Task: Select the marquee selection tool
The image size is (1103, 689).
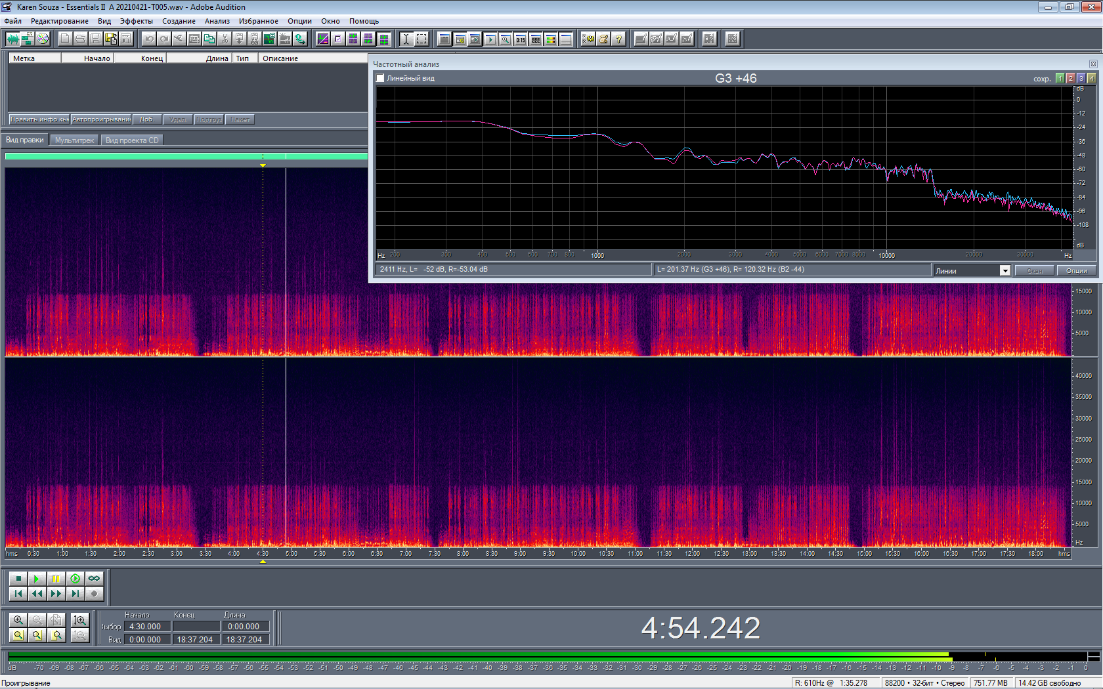Action: (x=422, y=39)
